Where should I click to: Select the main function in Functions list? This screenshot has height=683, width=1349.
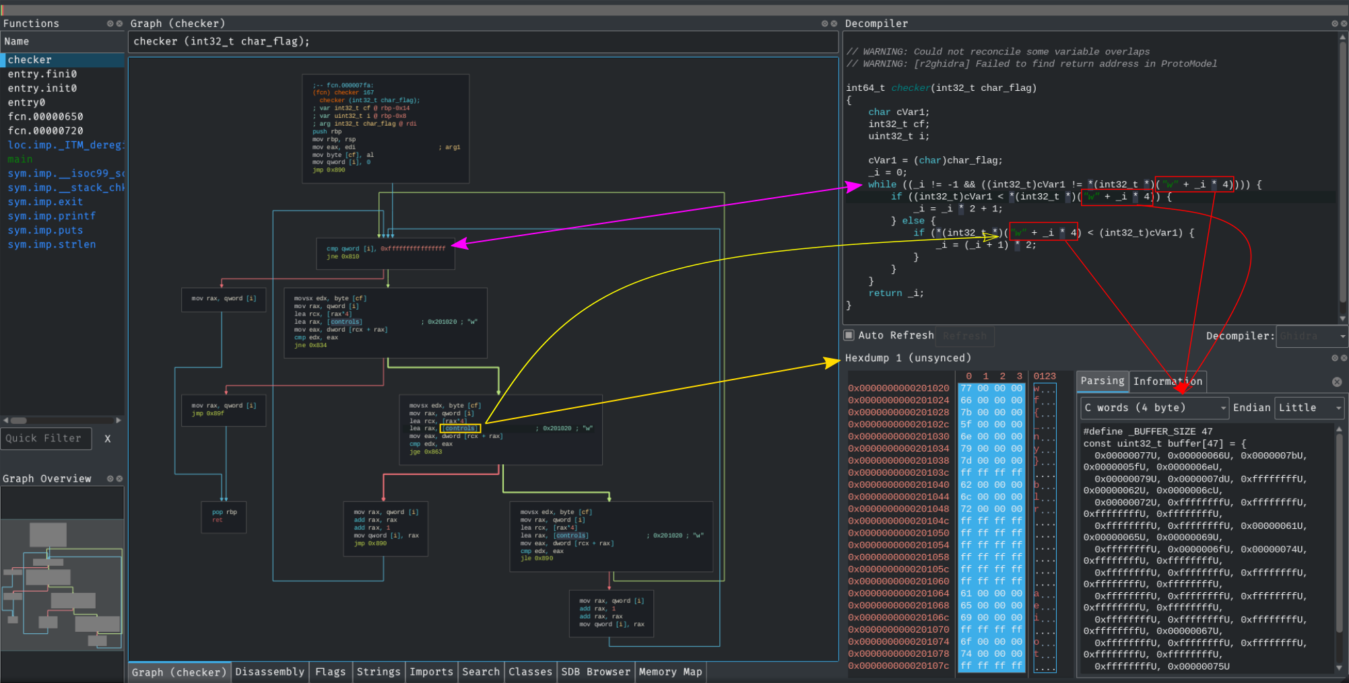coord(20,159)
